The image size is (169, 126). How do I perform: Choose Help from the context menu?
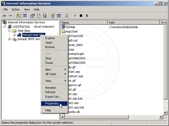pos(54,110)
